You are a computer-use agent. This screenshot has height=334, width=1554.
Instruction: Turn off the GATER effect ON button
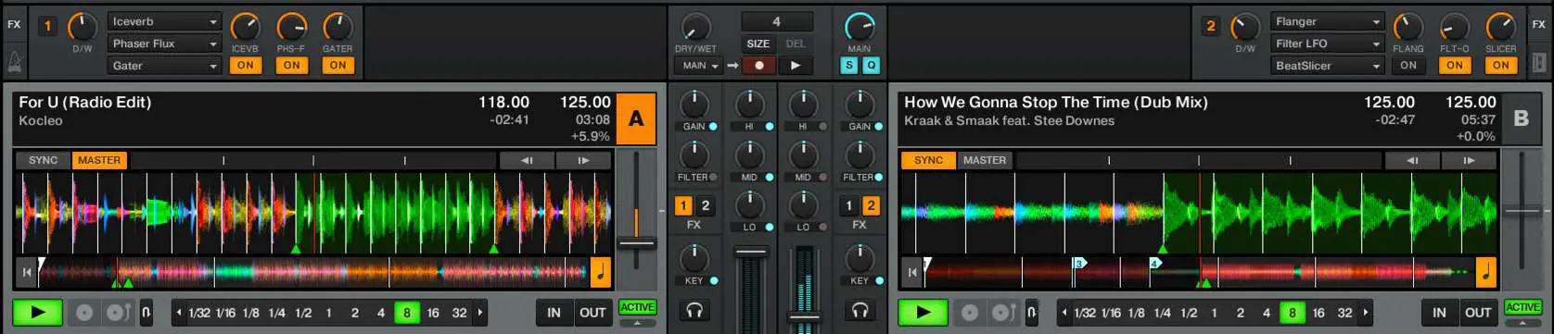338,66
